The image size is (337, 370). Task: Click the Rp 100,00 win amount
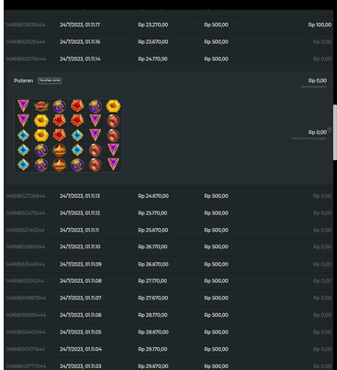320,25
